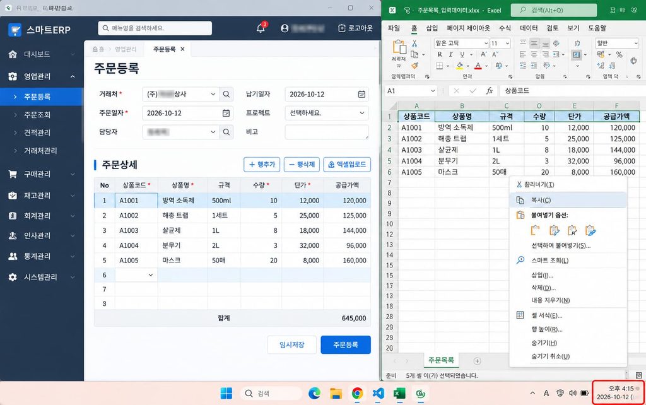This screenshot has width=646, height=405.
Task: Toggle middle vertical align in Excel
Action: pyautogui.click(x=534, y=44)
